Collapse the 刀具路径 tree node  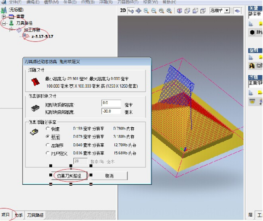click(x=4, y=23)
